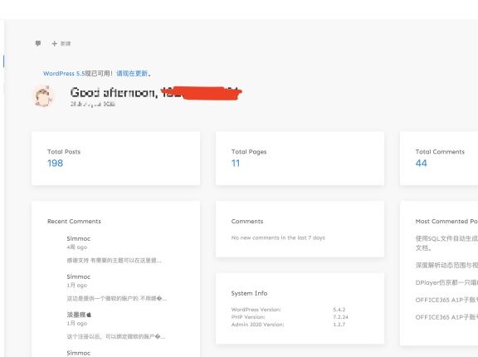Click the comment text starting 这边是提供一个微软
This screenshot has height=357, width=478.
(x=117, y=298)
